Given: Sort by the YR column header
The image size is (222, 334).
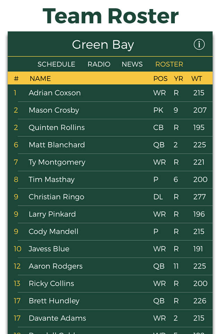Looking at the screenshot, I should click(179, 78).
